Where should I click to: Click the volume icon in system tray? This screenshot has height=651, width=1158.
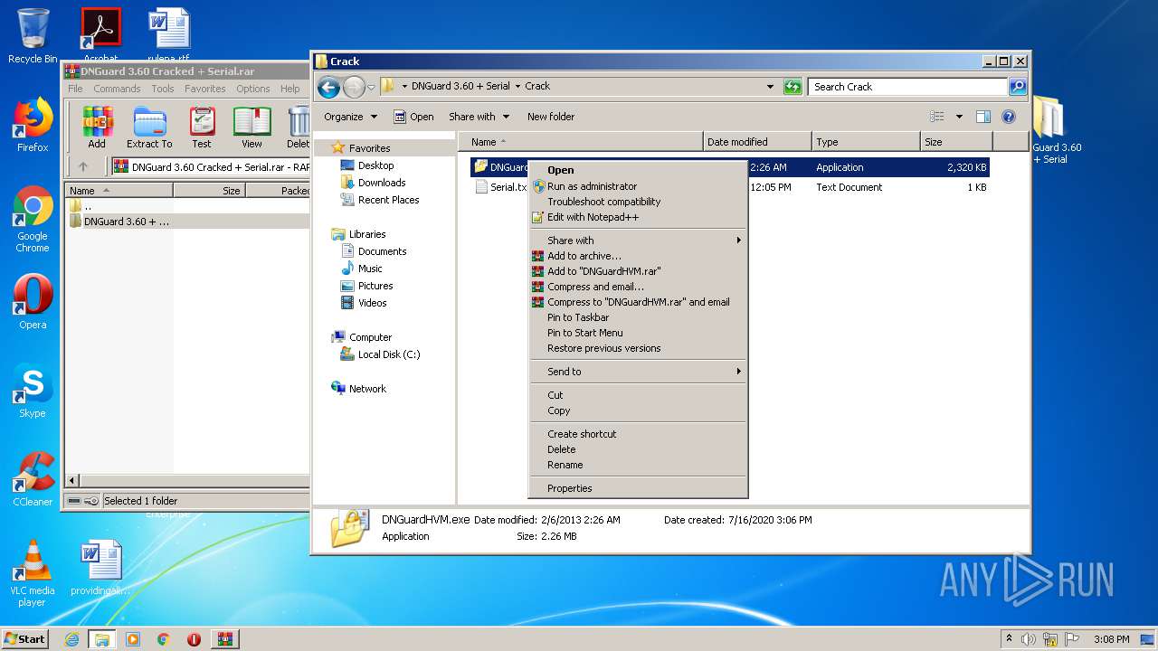(1029, 639)
